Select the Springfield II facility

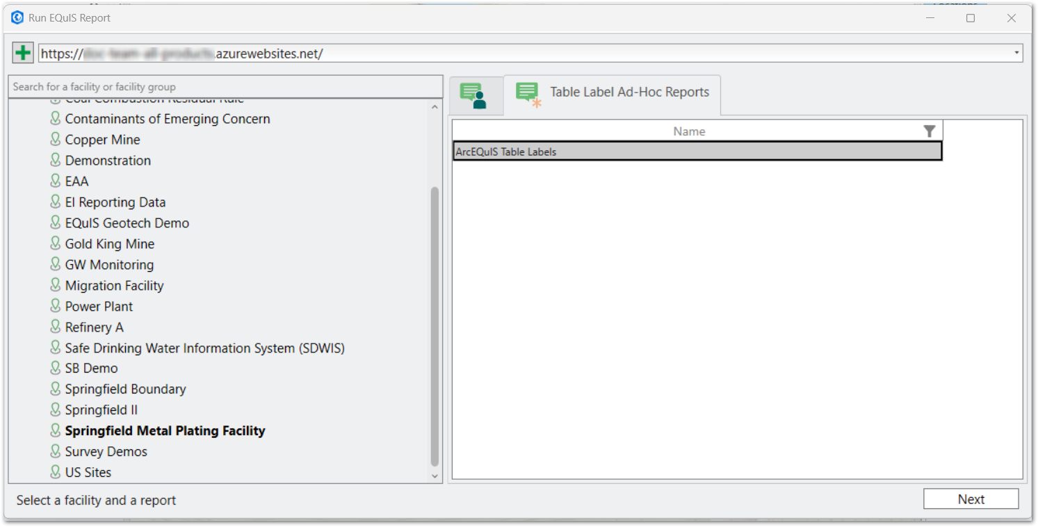coord(102,410)
